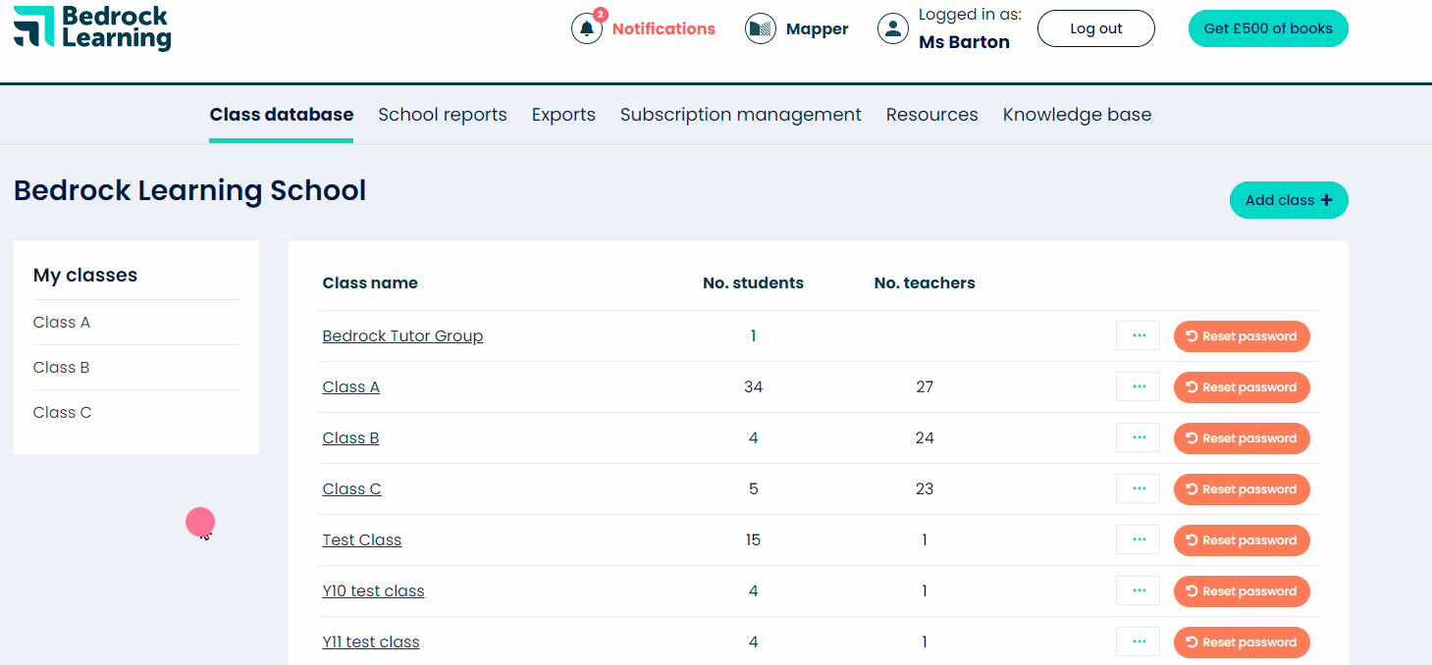Open the Resources tab
This screenshot has height=665, width=1432.
[x=932, y=115]
